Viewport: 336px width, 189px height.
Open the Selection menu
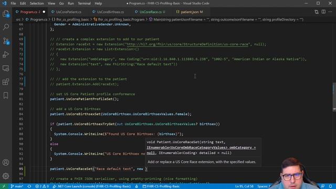tap(37, 4)
